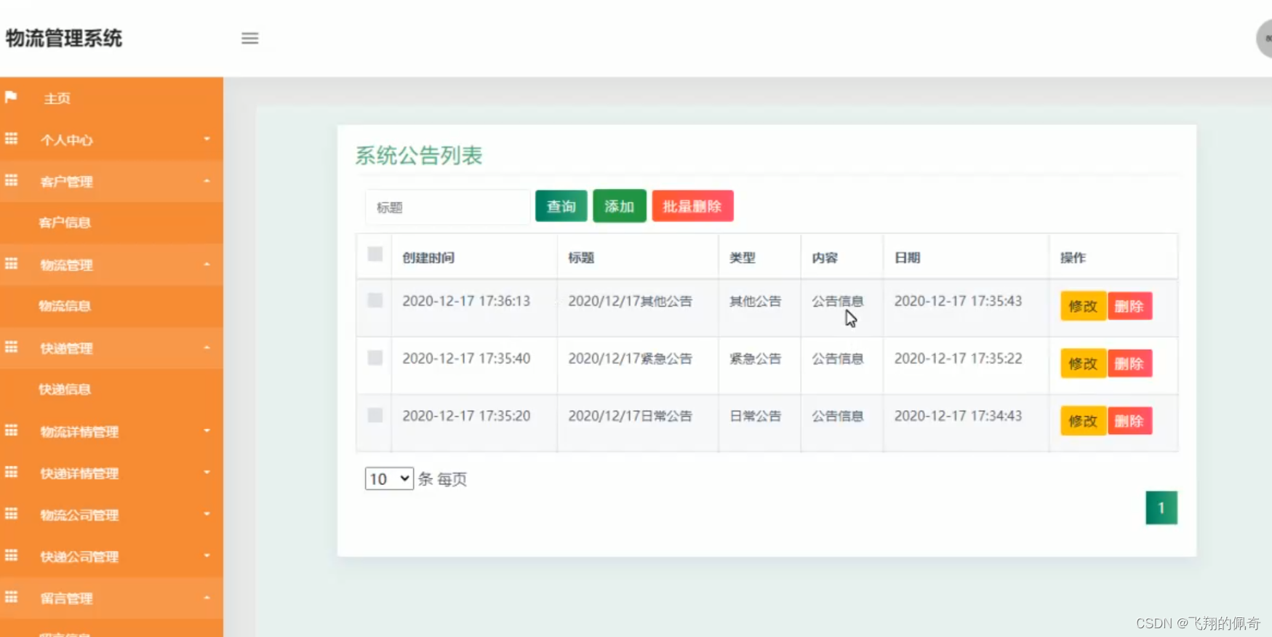Click 删除 for 其他公告 row
The width and height of the screenshot is (1272, 637).
tap(1129, 306)
